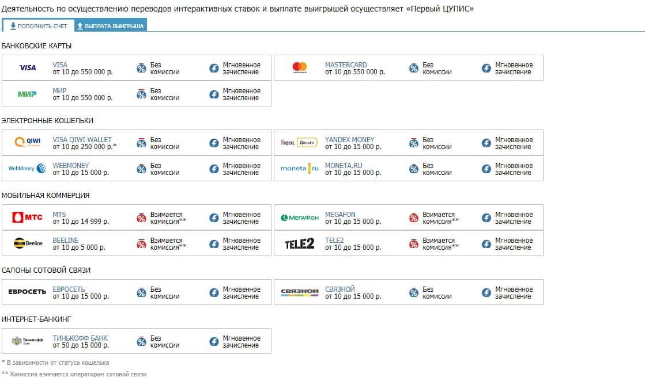Click the САЛОНЫ СОТОВОЙ СВЯЗИ heading

point(46,270)
